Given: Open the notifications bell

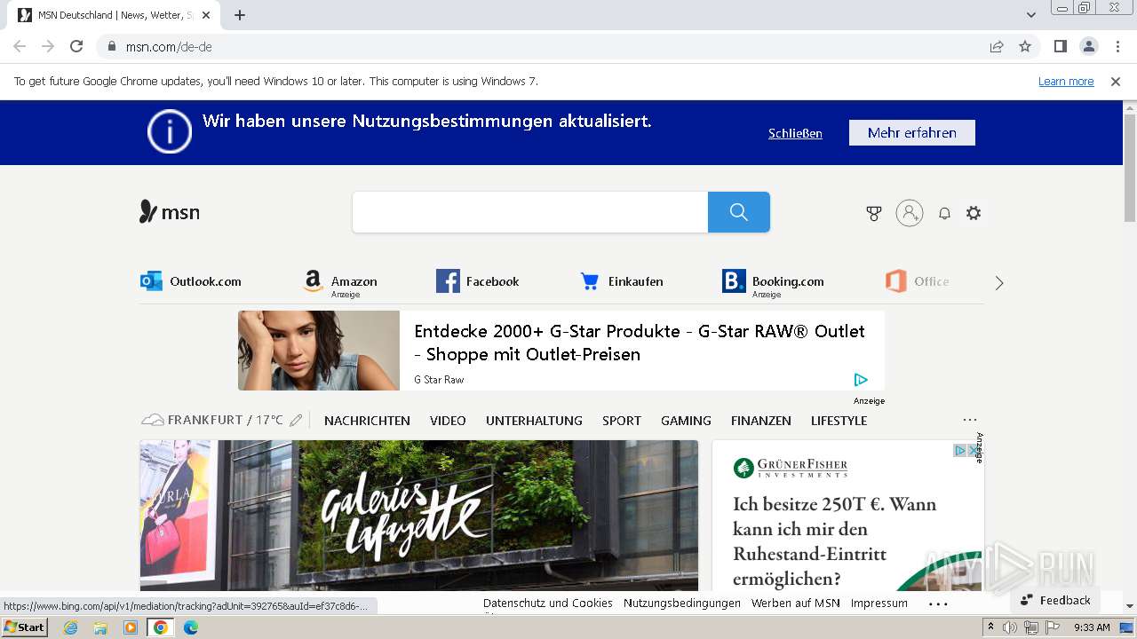Looking at the screenshot, I should (x=944, y=213).
